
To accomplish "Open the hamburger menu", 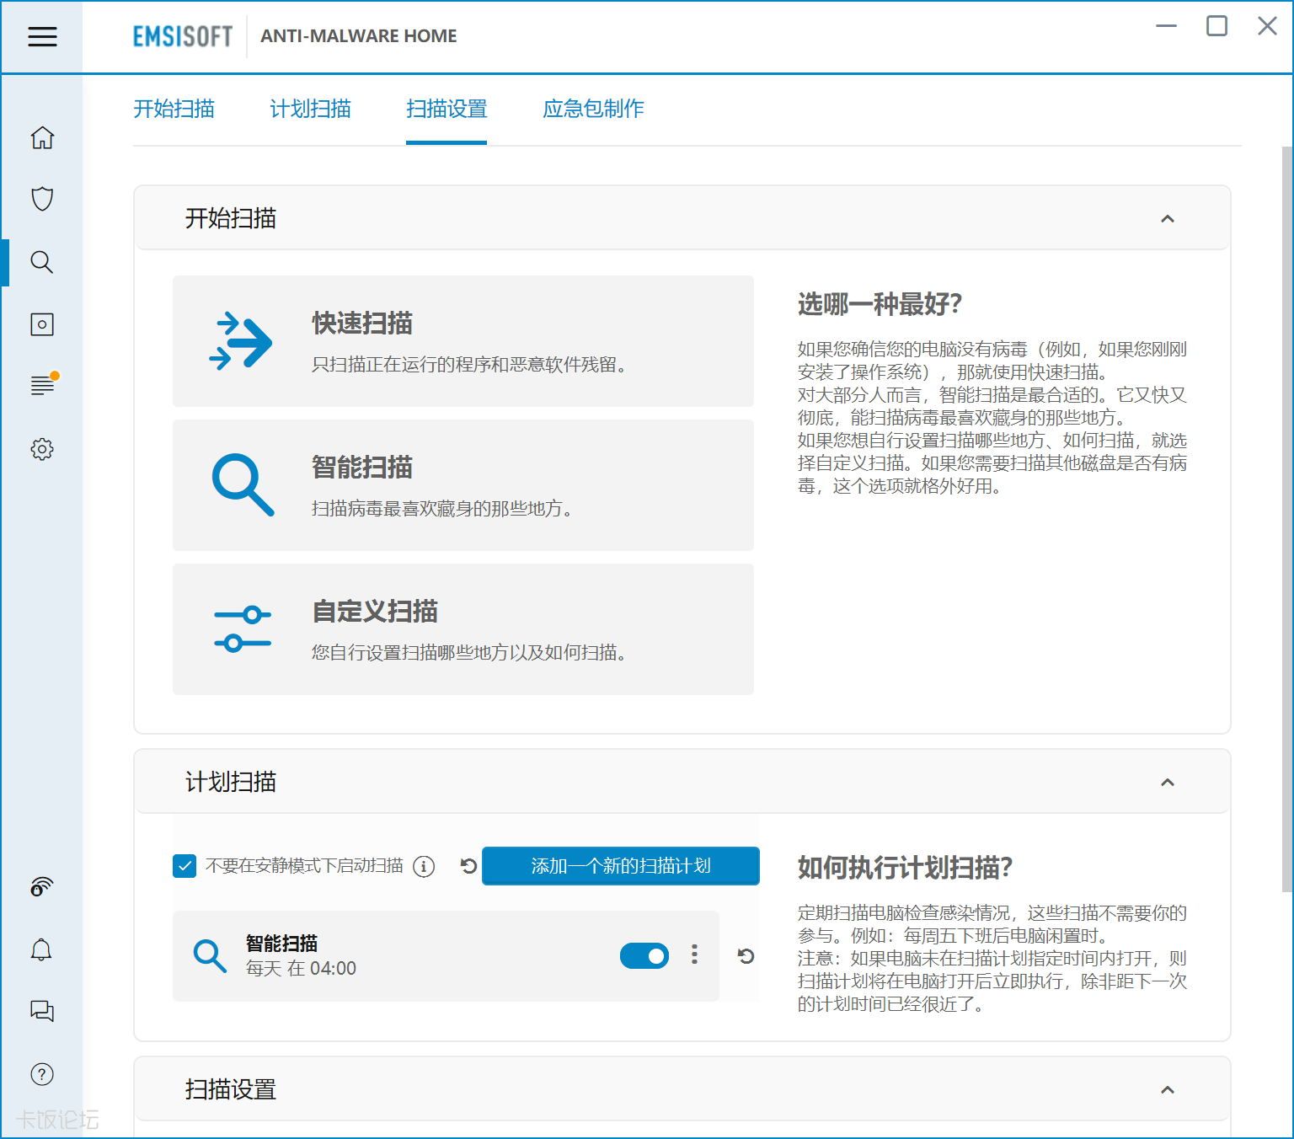I will pyautogui.click(x=42, y=36).
